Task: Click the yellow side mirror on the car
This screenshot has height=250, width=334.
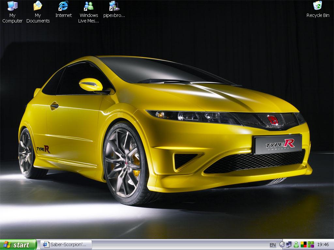Action: click(x=91, y=85)
